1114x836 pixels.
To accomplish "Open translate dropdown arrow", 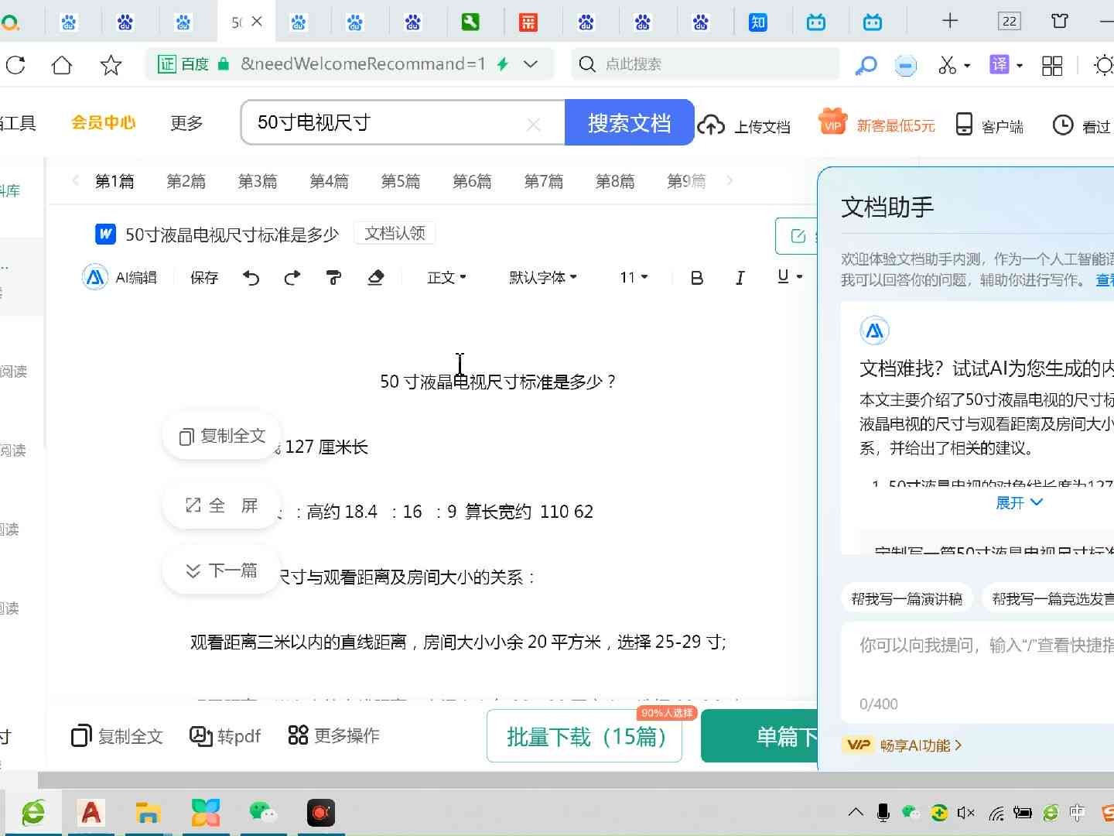I will pos(1020,66).
